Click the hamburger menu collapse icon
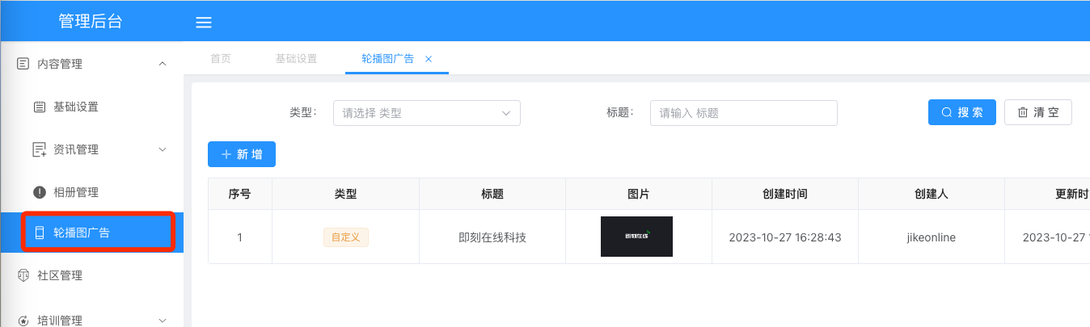The width and height of the screenshot is (1090, 327). coord(204,23)
